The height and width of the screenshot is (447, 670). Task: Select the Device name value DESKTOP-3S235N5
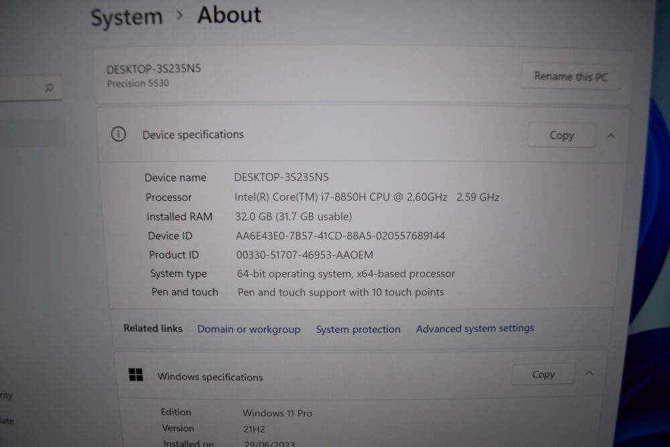(x=281, y=177)
